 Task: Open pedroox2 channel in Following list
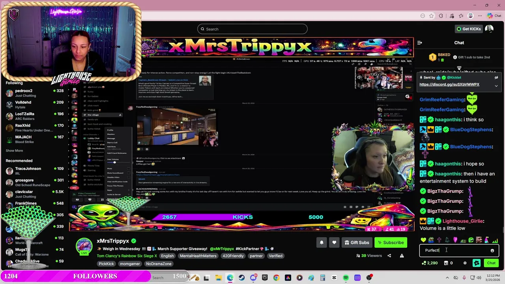click(35, 93)
